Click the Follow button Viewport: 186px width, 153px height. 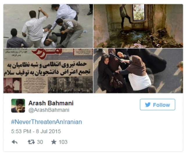[158, 105]
